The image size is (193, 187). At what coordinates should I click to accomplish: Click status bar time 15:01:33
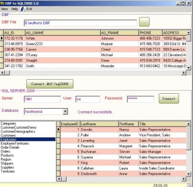click(x=161, y=185)
